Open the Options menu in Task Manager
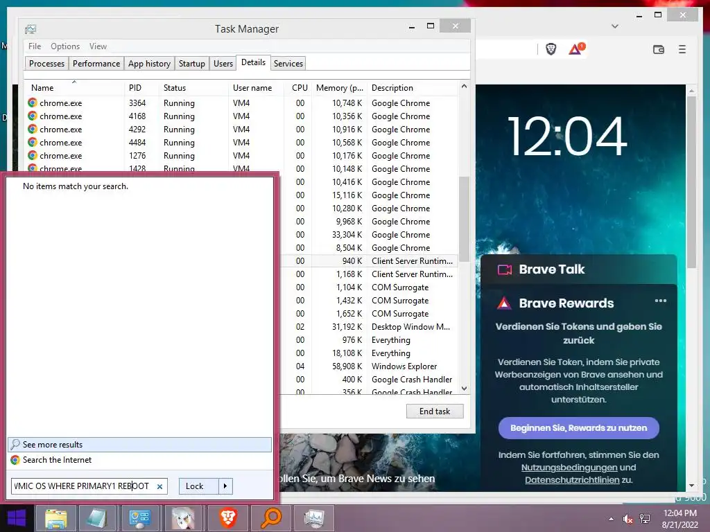Viewport: 710px width, 532px height. (65, 46)
